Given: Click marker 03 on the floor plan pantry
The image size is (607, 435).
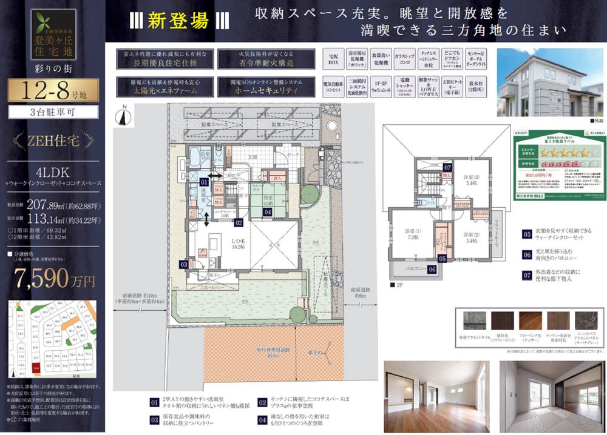Looking at the screenshot, I should pos(183,265).
